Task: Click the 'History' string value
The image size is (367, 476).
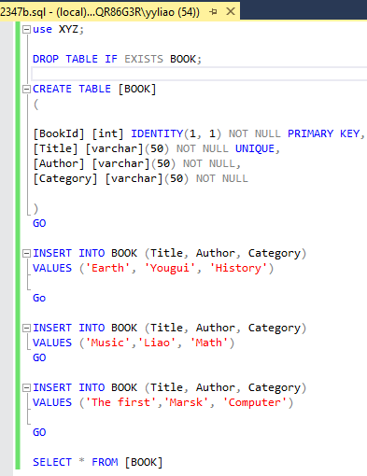Action: 238,268
